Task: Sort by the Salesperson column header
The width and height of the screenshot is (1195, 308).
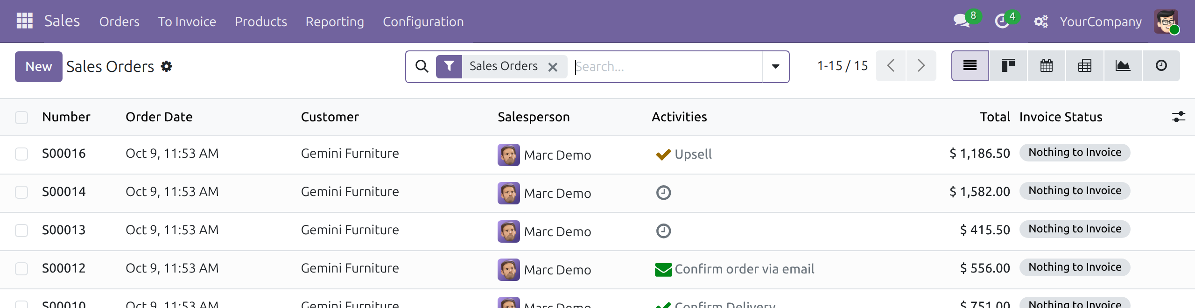Action: pos(534,117)
